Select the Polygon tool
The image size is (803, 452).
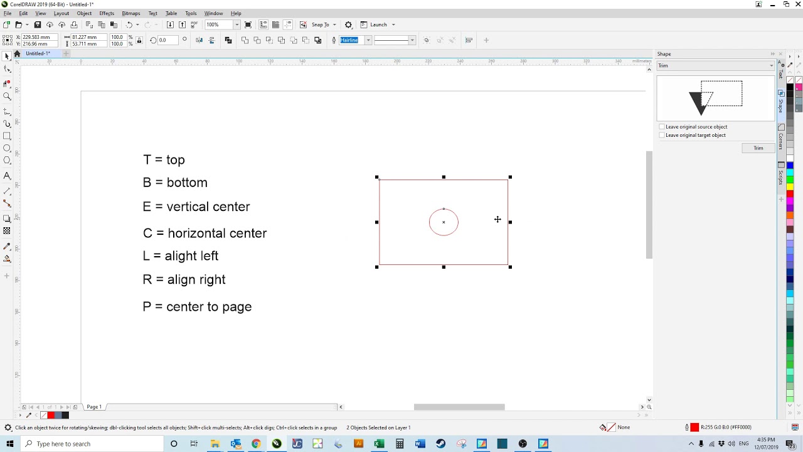click(x=7, y=161)
